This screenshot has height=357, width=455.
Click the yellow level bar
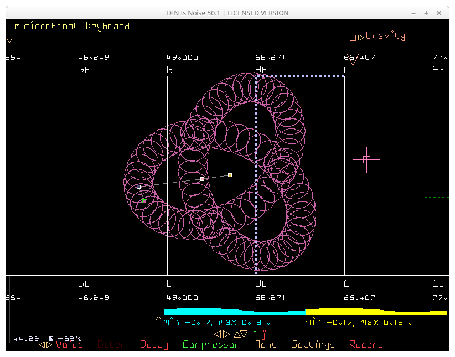tap(375, 312)
